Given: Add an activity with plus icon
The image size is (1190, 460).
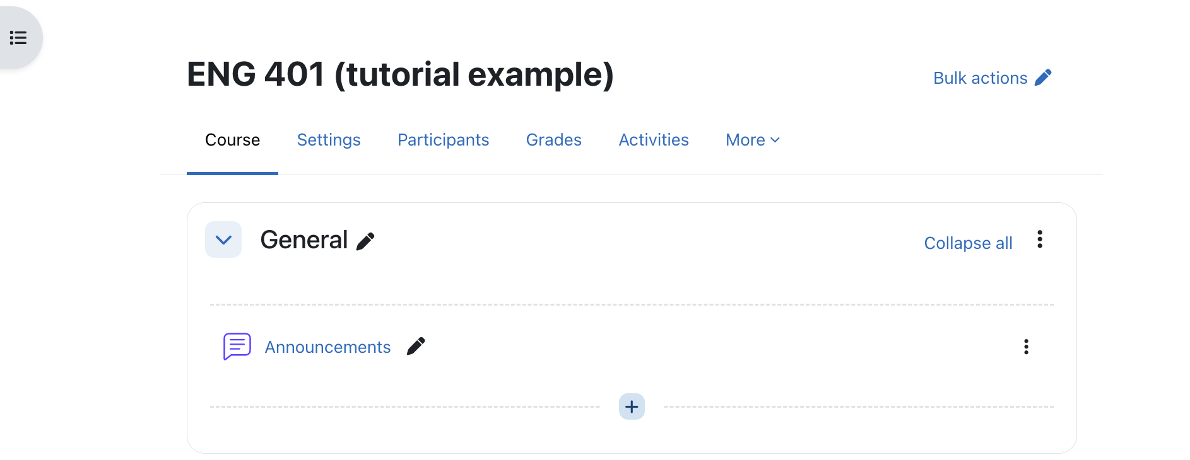Looking at the screenshot, I should 632,407.
